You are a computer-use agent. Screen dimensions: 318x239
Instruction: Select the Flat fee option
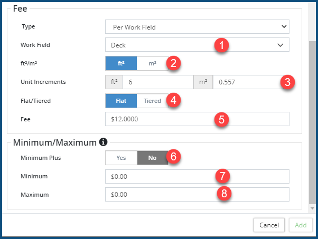(x=121, y=101)
